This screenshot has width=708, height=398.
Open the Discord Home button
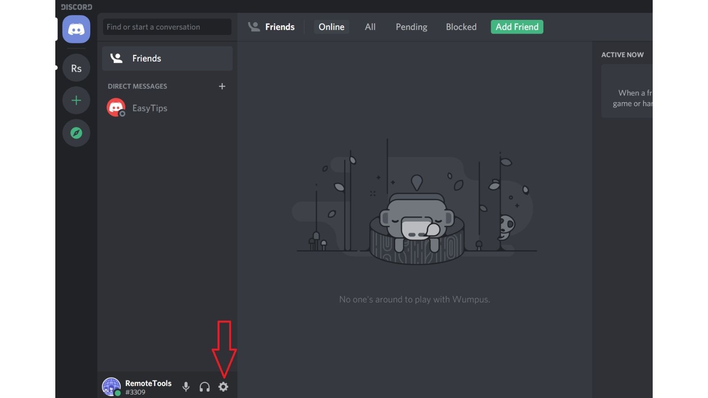point(76,29)
